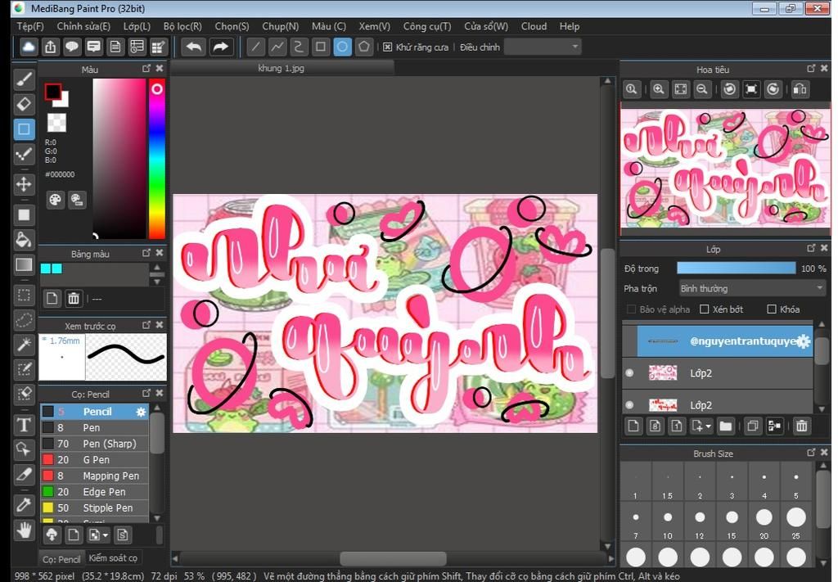Select the Text tool
838x582 pixels.
click(x=24, y=425)
